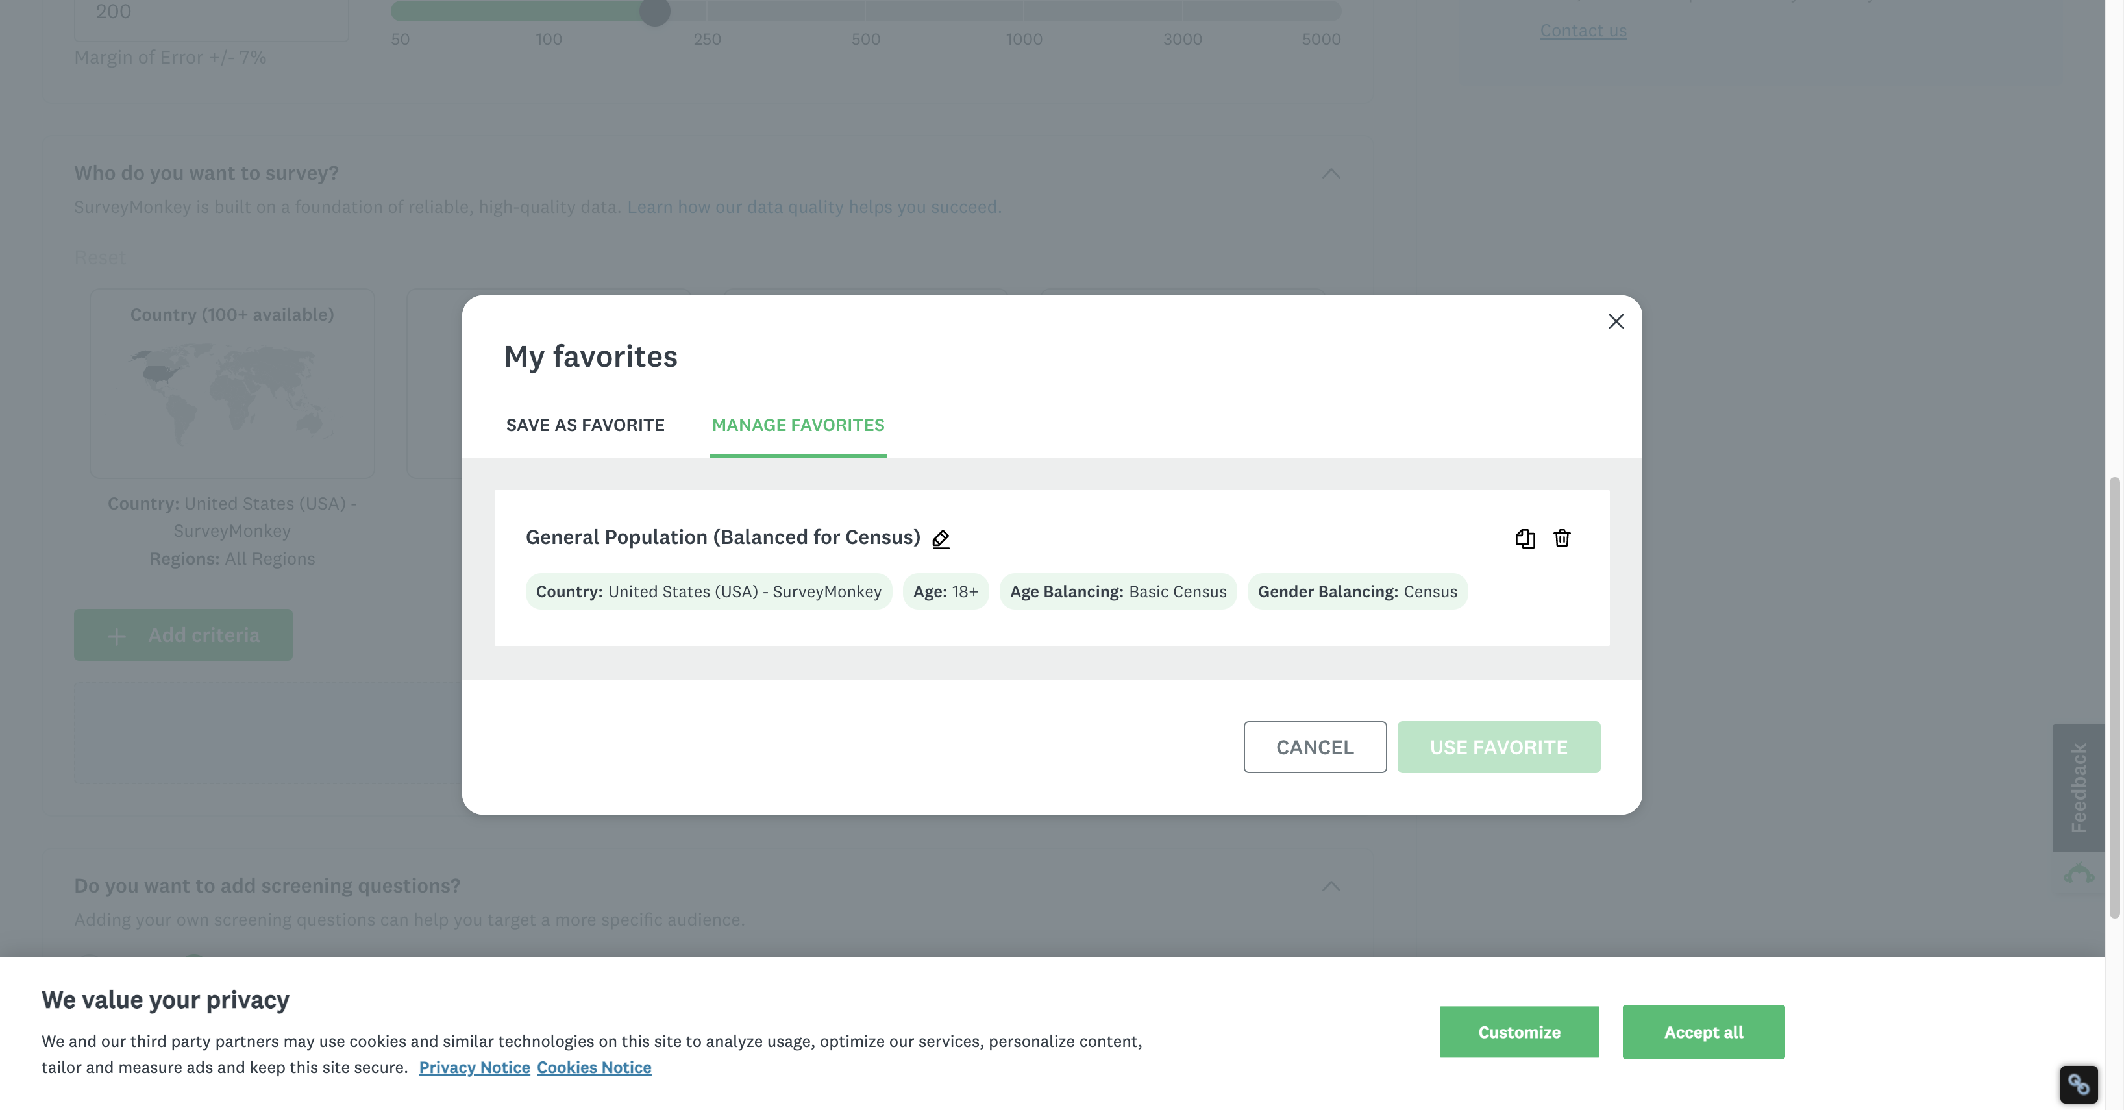Click the 1000 mark on the slider
The width and height of the screenshot is (2124, 1110).
coord(1023,39)
